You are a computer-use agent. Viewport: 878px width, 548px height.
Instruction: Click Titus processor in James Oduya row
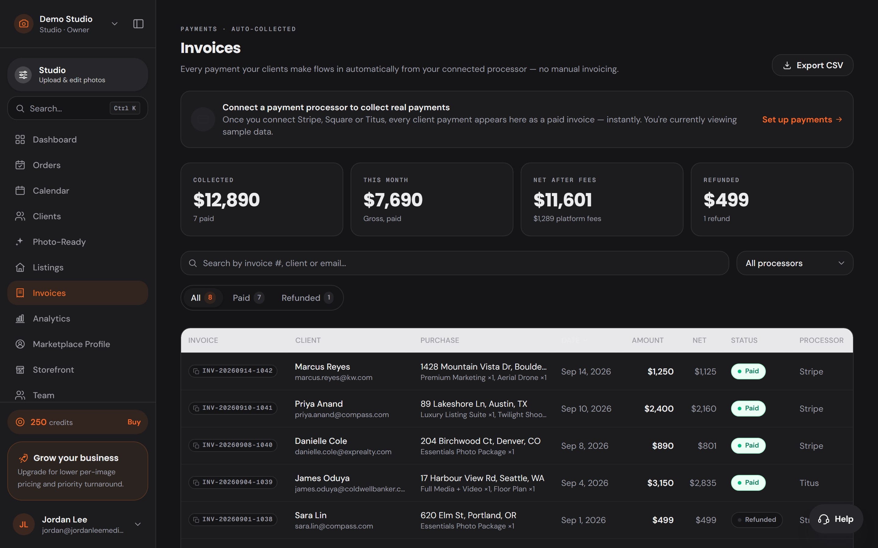[x=809, y=483]
